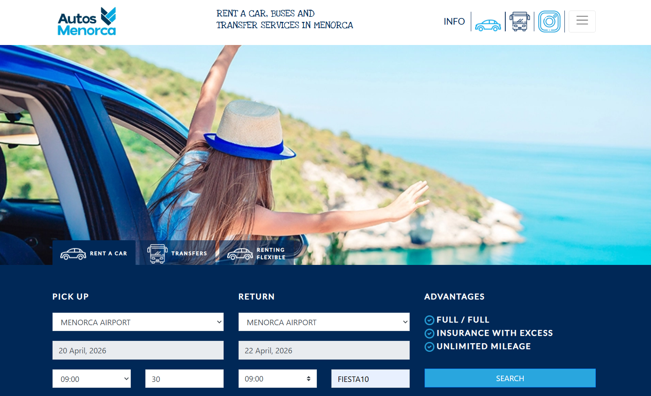Click the FIESTA10 promo code field
The image size is (651, 396).
pyautogui.click(x=370, y=378)
